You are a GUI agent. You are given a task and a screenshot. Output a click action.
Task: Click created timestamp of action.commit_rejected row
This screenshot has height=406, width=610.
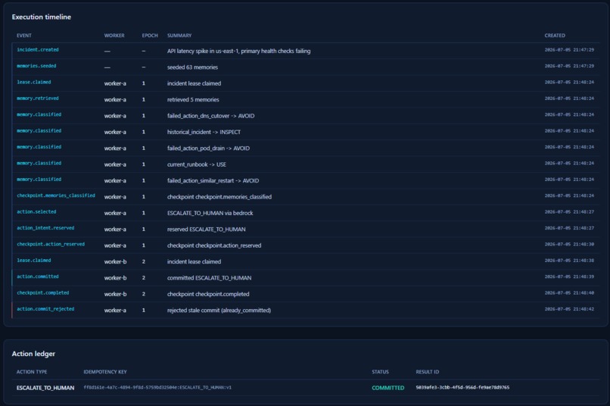569,309
